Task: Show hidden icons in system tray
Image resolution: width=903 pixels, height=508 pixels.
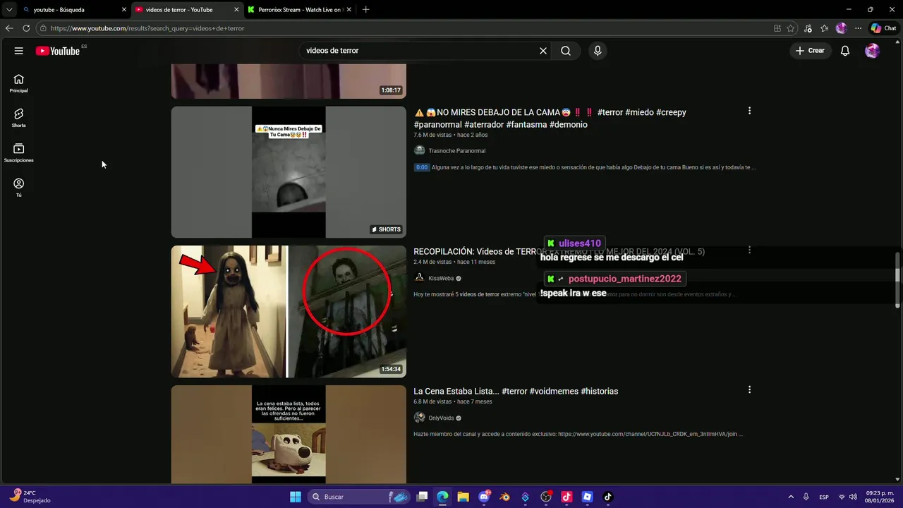Action: tap(790, 497)
